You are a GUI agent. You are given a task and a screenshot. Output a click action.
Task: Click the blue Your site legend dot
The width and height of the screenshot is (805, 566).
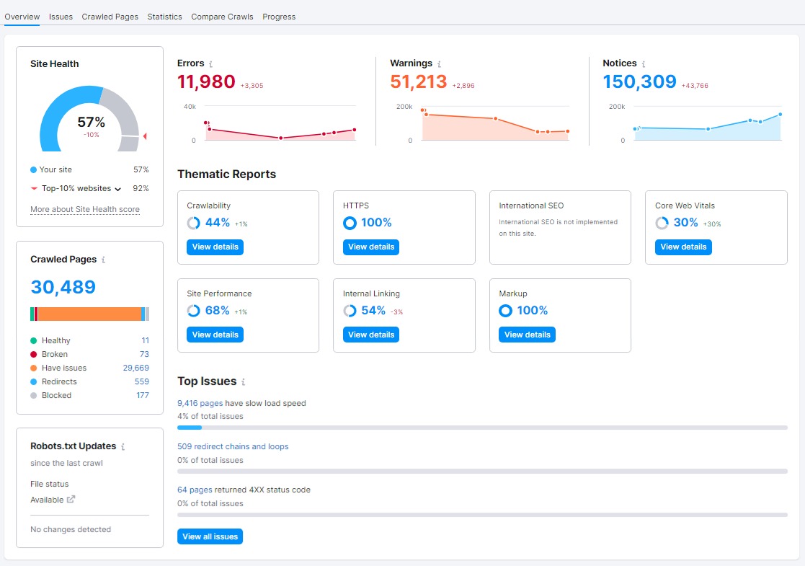click(x=33, y=170)
